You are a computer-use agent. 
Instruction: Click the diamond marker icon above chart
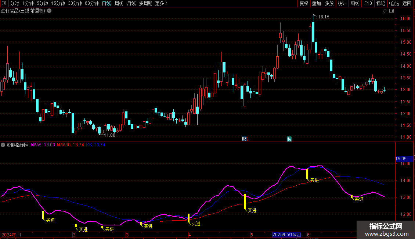[x=385, y=11]
